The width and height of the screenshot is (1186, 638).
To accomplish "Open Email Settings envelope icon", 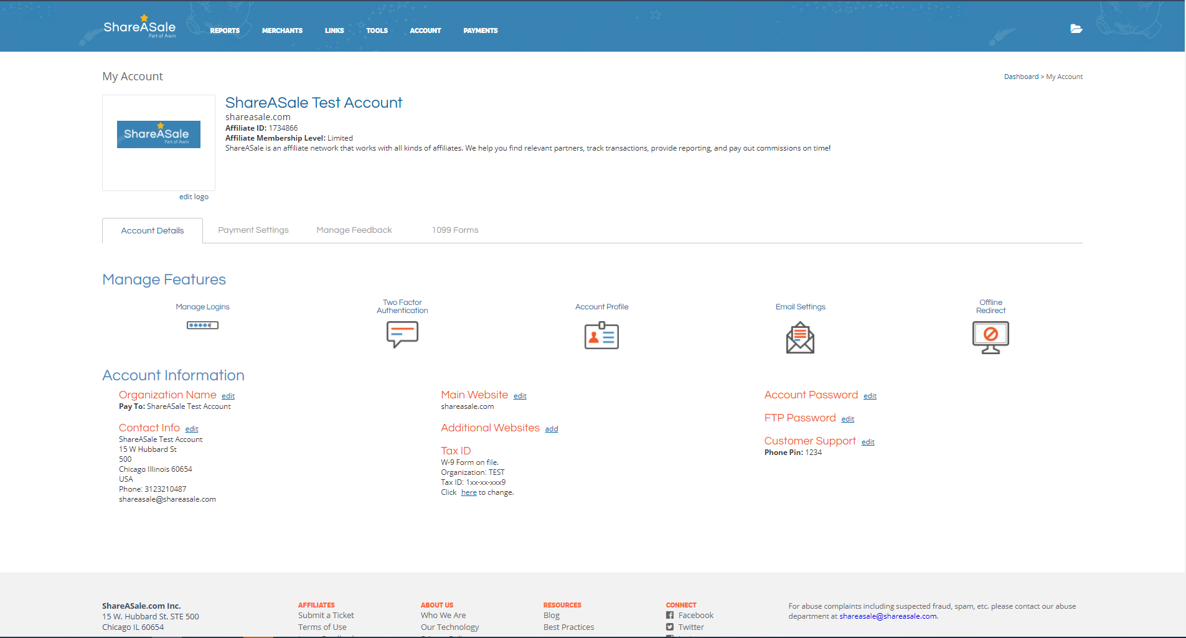I will (x=800, y=337).
